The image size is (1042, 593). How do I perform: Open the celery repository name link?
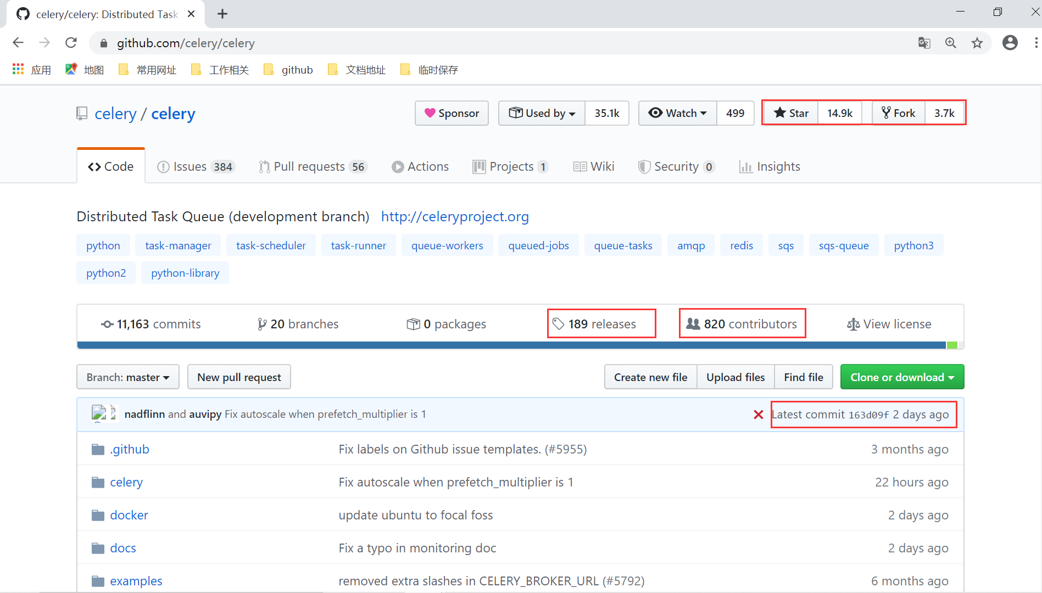tap(173, 114)
